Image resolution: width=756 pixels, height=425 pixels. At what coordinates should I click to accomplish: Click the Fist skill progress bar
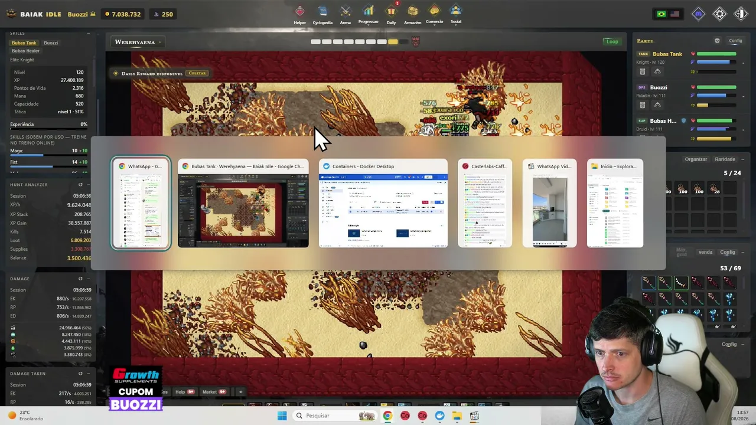[48, 167]
